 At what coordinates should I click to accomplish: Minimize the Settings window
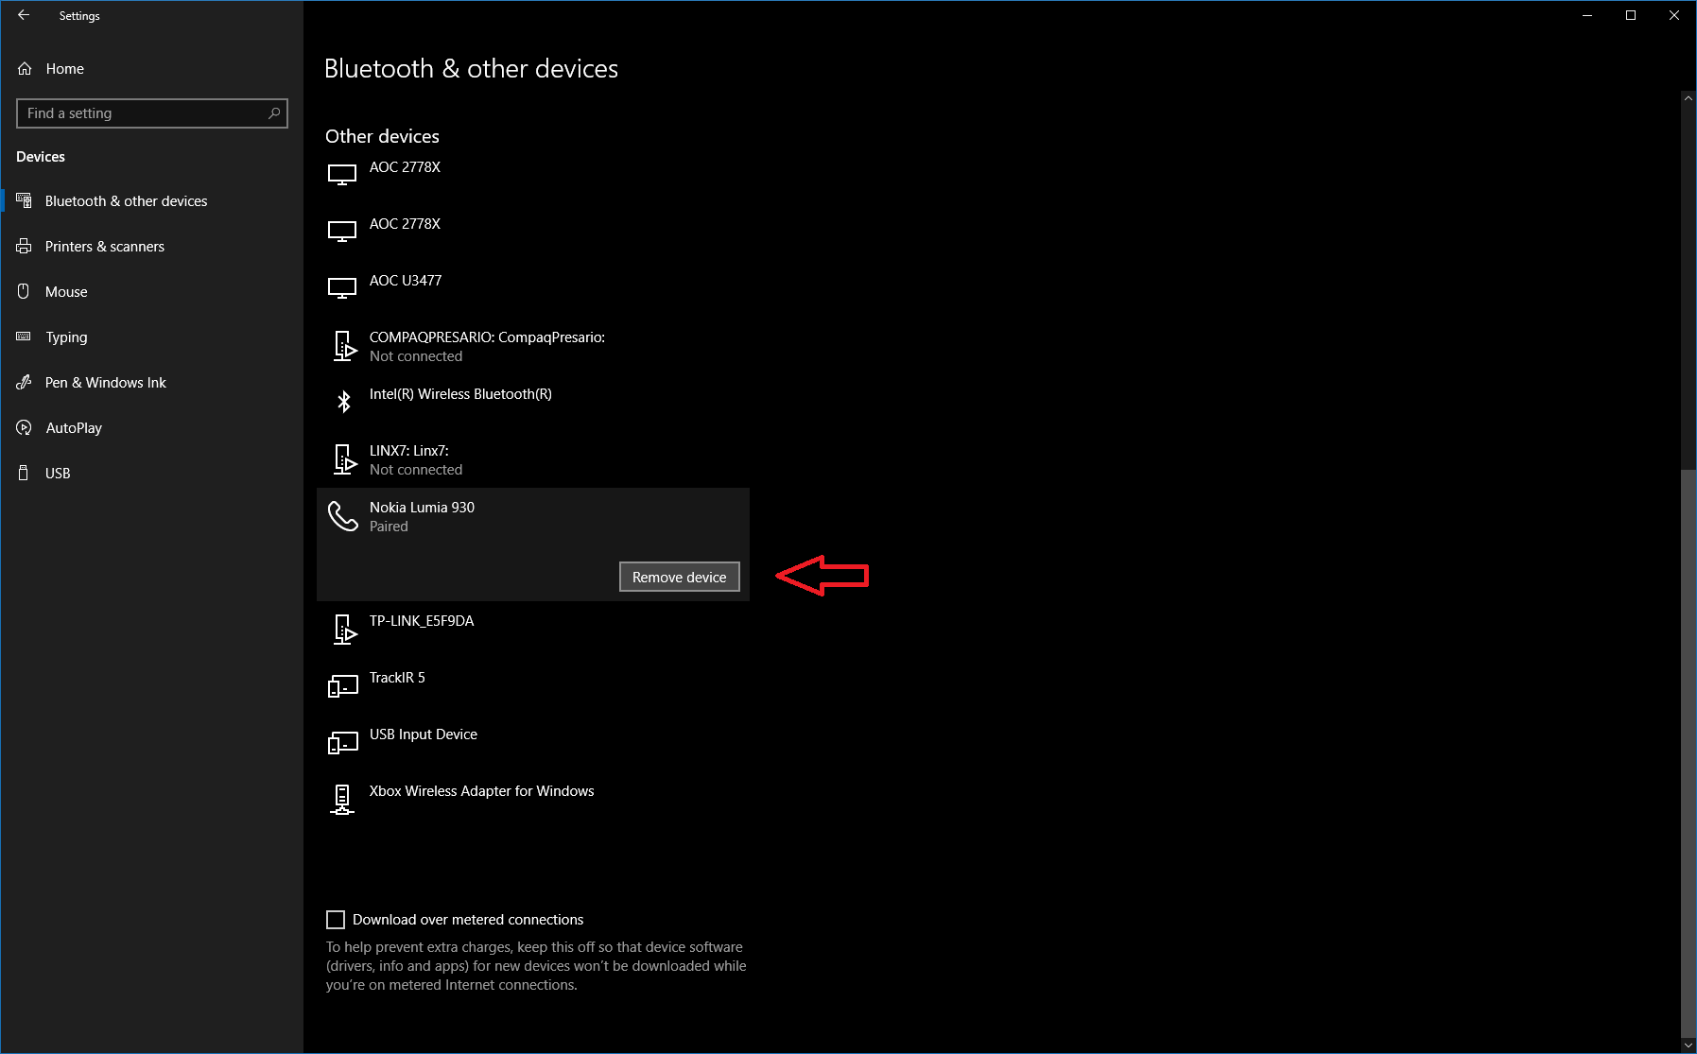point(1587,15)
